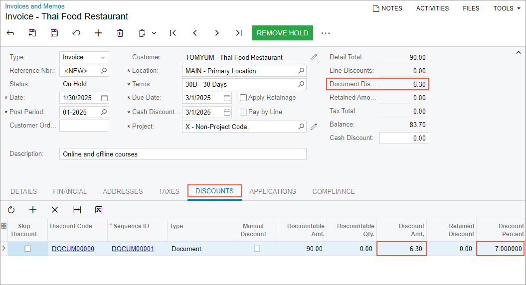
Task: Switch to the Taxes tab
Action: coord(169,191)
